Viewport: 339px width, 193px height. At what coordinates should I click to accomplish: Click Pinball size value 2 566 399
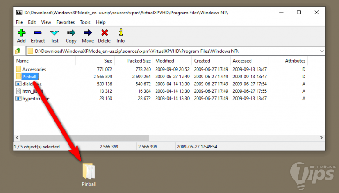tap(103, 77)
